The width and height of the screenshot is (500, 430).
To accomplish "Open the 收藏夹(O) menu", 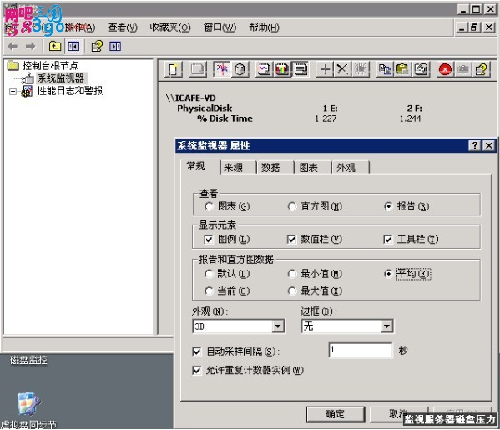I will click(170, 28).
